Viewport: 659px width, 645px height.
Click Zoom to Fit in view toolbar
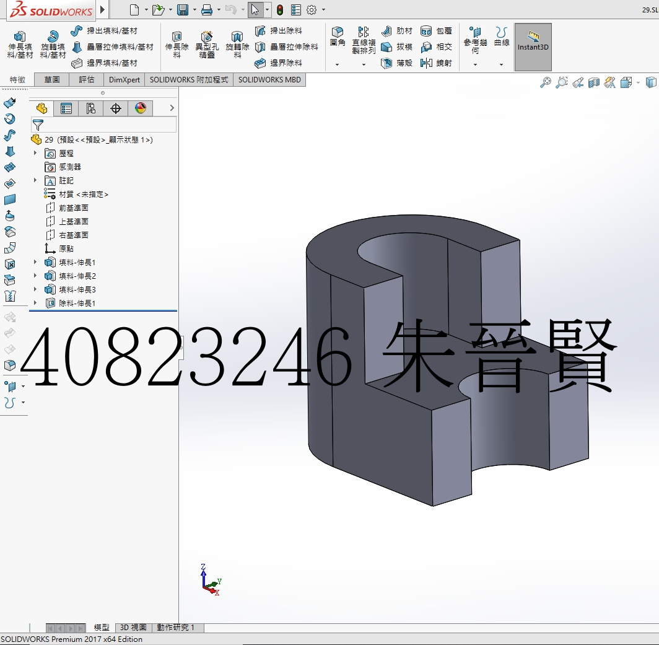point(546,82)
